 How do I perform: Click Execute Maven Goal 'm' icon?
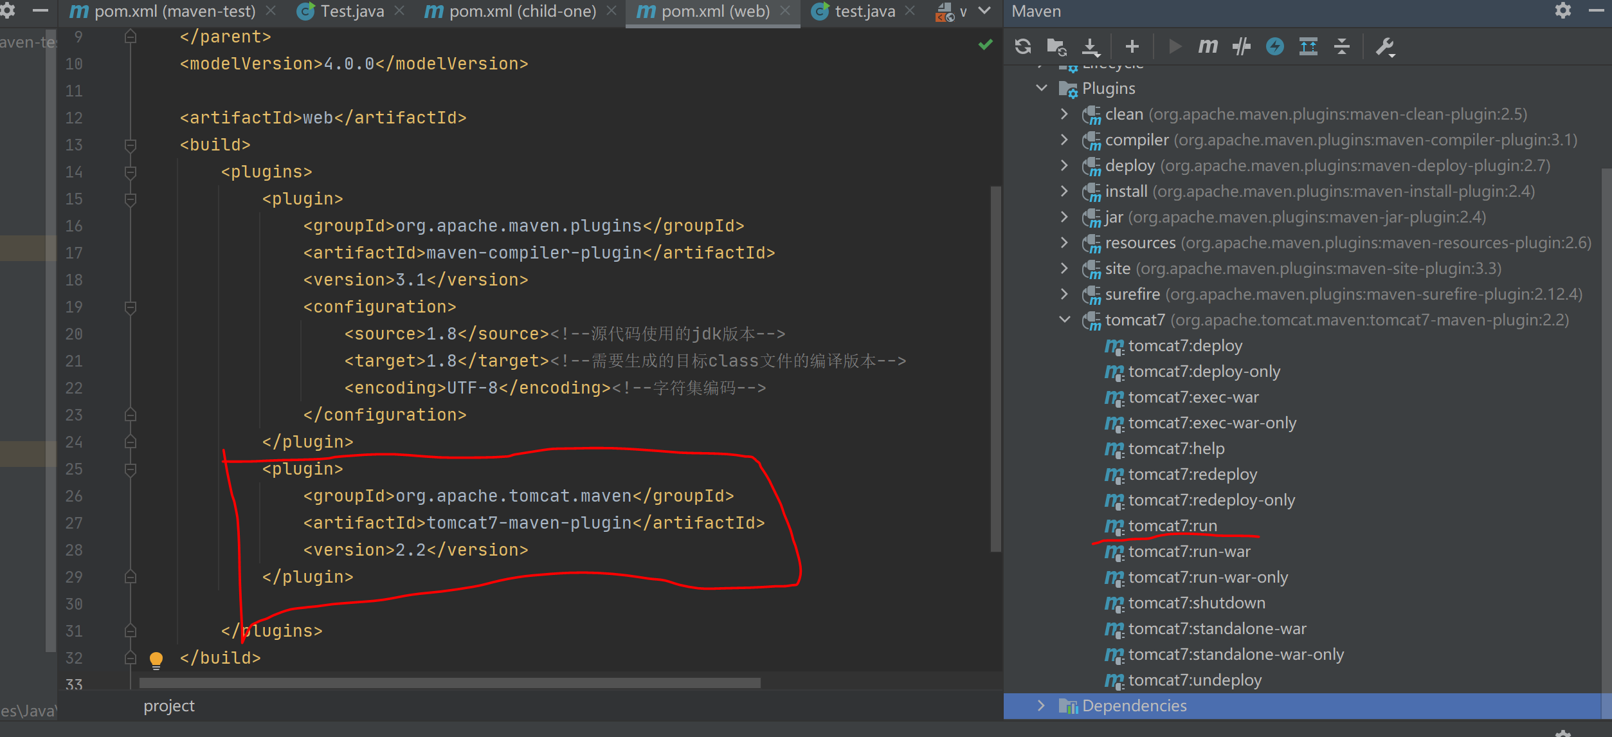1208,46
